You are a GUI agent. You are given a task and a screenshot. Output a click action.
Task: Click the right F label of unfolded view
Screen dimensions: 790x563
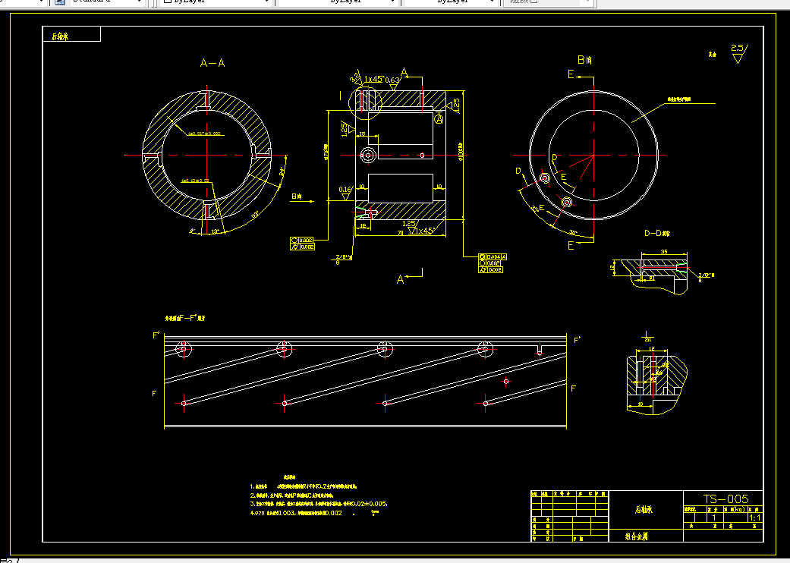coord(574,388)
